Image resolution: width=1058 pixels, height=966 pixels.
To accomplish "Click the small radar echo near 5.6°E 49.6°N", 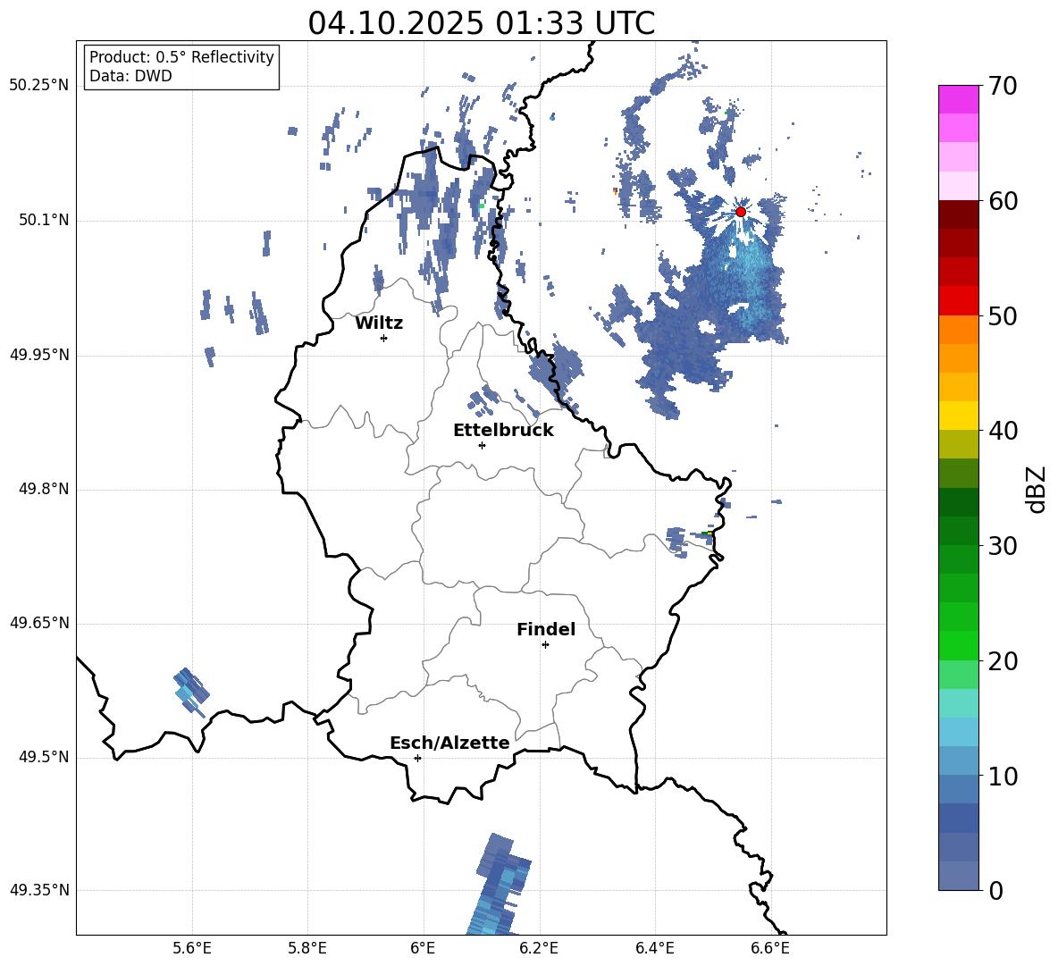I will tap(191, 692).
